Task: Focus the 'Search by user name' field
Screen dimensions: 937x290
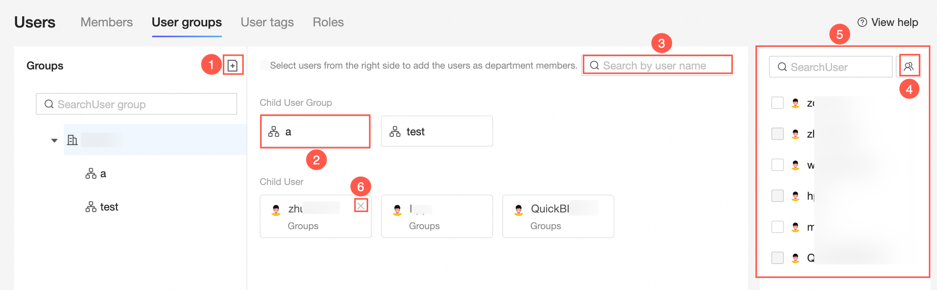Action: click(661, 66)
